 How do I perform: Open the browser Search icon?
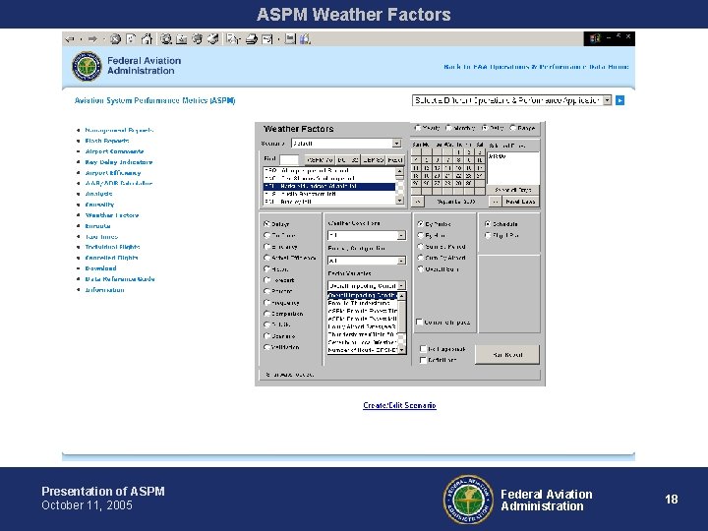166,39
